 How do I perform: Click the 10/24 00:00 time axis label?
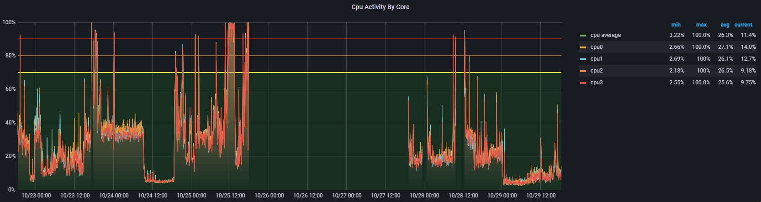pyautogui.click(x=114, y=196)
